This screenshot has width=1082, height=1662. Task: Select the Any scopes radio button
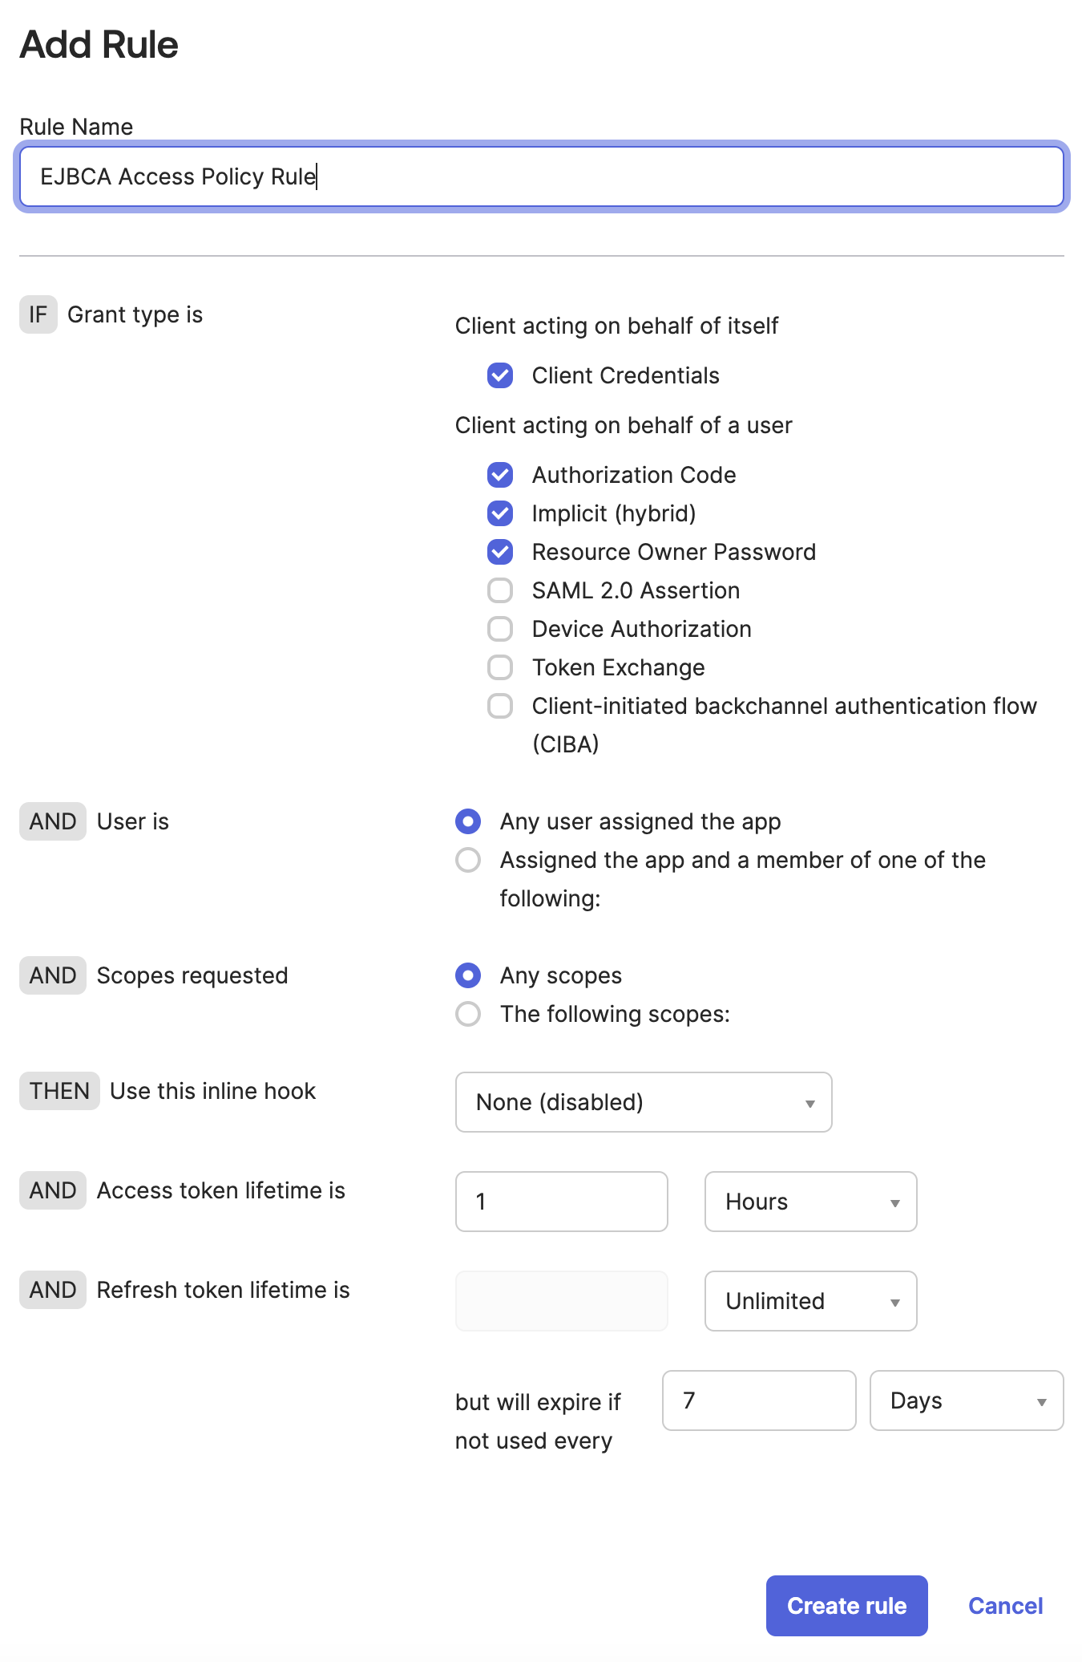click(x=468, y=975)
